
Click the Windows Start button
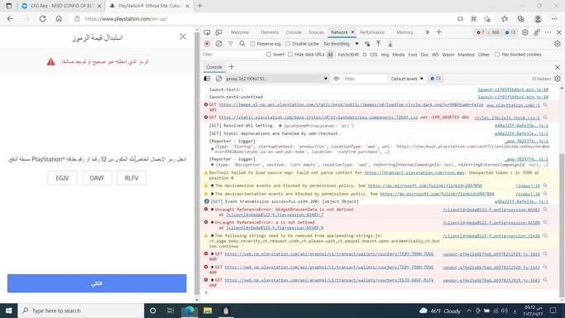pos(8,311)
